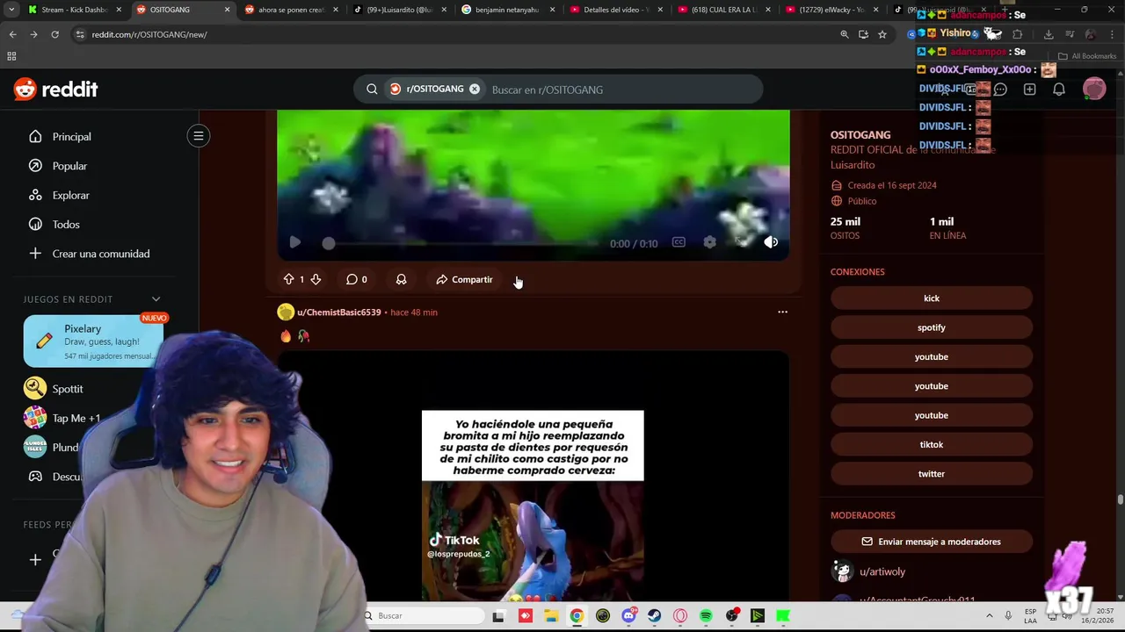Open the browser zoom magnifier icon
Image resolution: width=1125 pixels, height=632 pixels.
(845, 34)
